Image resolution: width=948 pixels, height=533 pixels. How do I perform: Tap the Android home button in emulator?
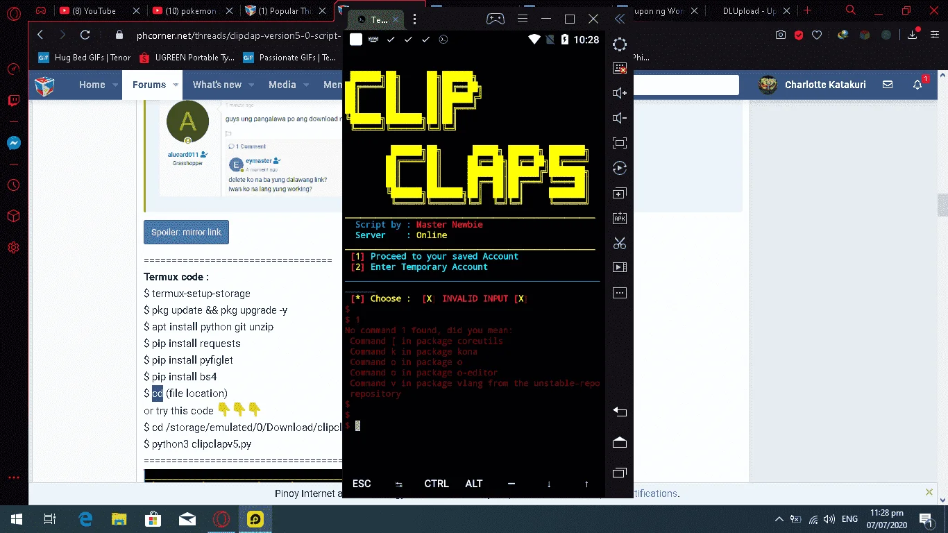tap(620, 443)
